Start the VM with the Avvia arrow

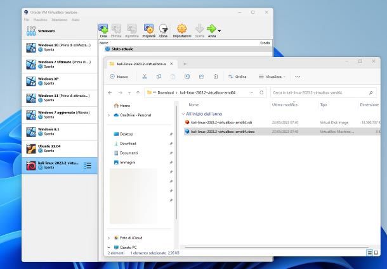(211, 28)
